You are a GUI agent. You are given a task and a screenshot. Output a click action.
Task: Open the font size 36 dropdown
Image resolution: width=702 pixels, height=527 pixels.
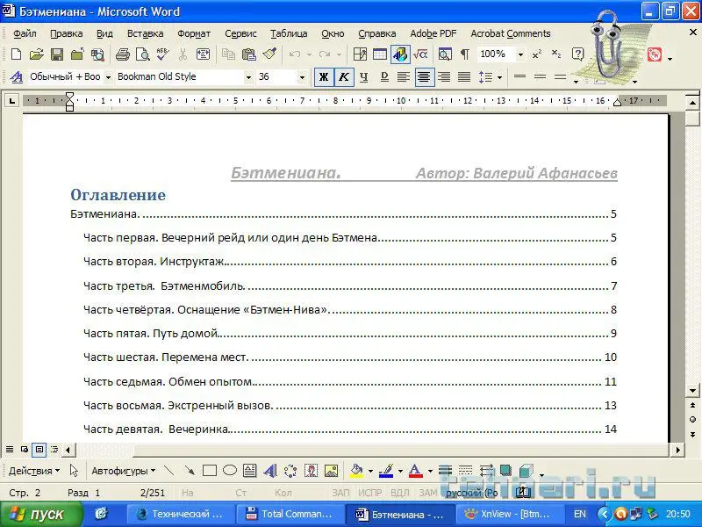303,77
